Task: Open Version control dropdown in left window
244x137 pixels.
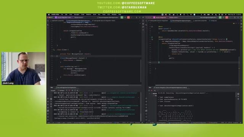Action: point(79,18)
